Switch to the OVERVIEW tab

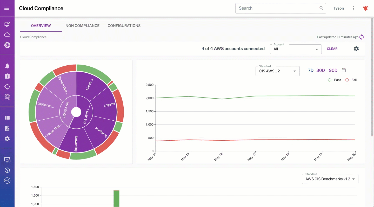coord(41,26)
